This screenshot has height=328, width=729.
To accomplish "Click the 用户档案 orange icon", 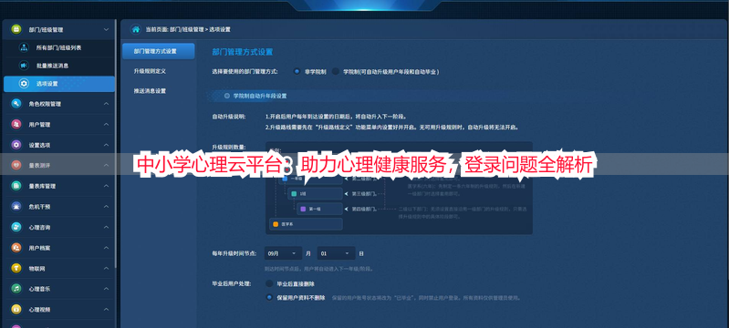I will point(16,248).
